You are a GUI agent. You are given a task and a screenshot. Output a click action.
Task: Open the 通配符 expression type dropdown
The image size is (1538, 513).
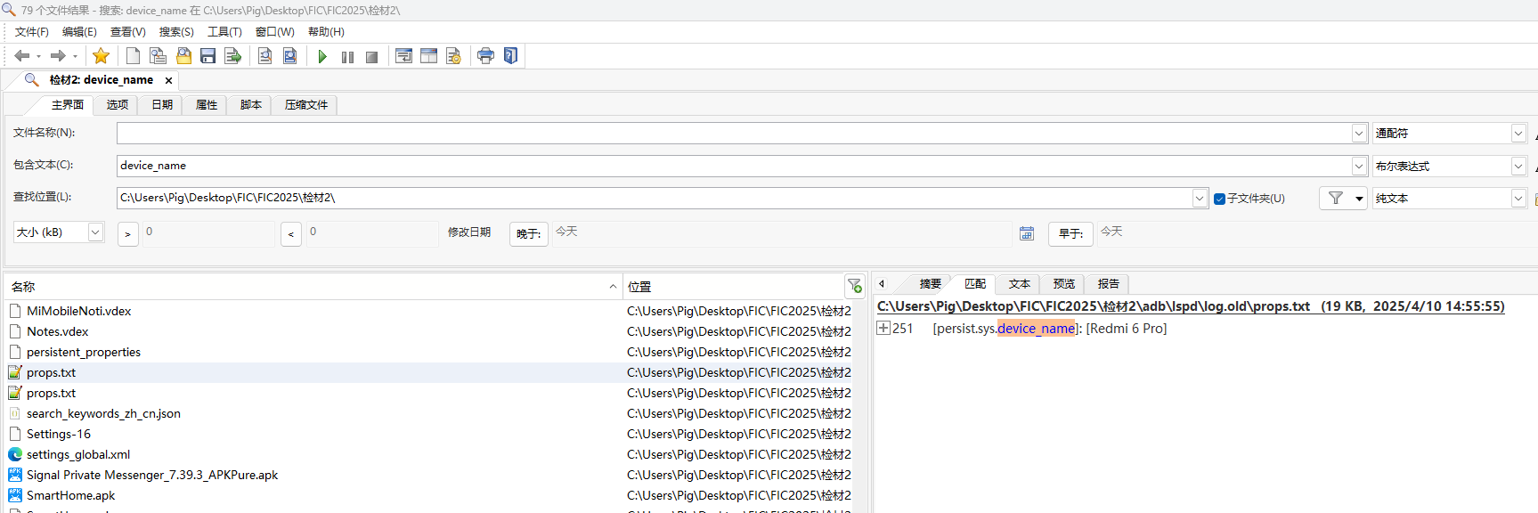[x=1518, y=134]
